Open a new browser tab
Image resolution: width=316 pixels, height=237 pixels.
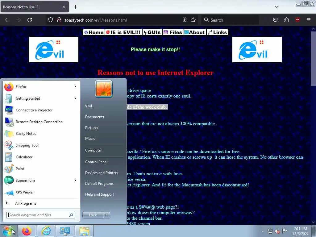point(75,7)
